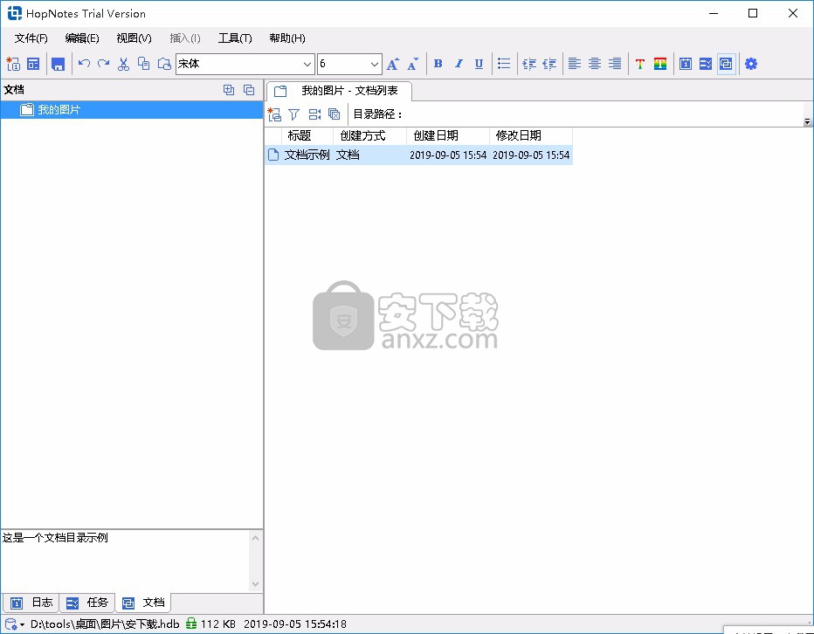814x634 pixels.
Task: Align text to the right
Action: 615,64
